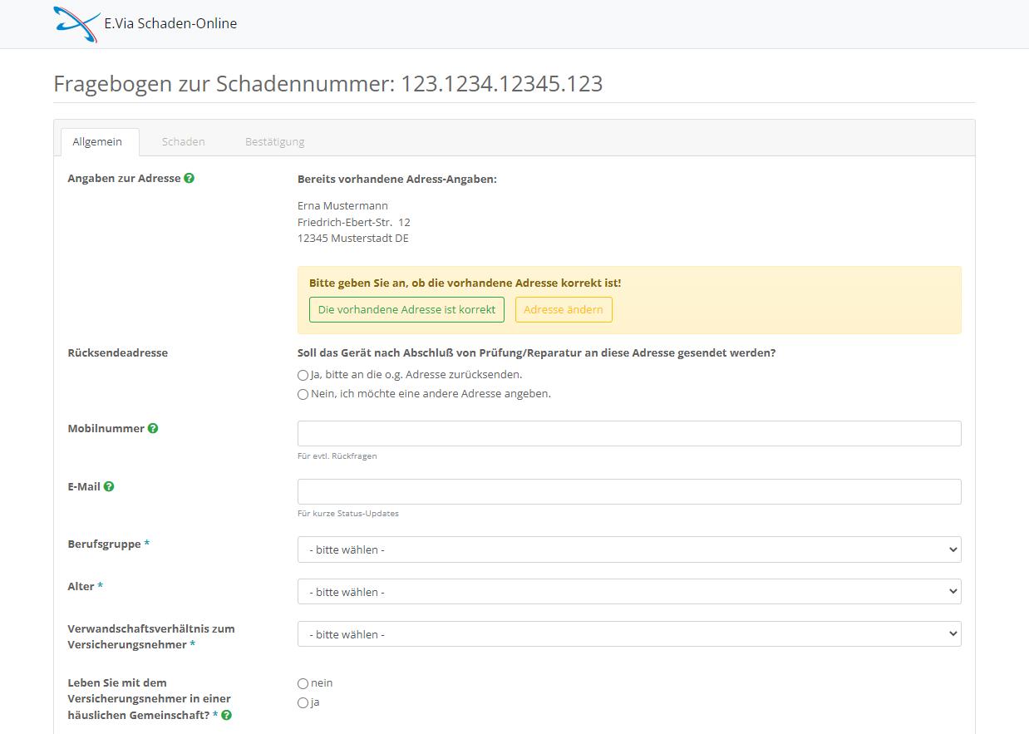Screen dimensions: 1029x734
Task: Select 'Nein, ich möchte eine andere Adresse angeben'
Action: tap(303, 394)
